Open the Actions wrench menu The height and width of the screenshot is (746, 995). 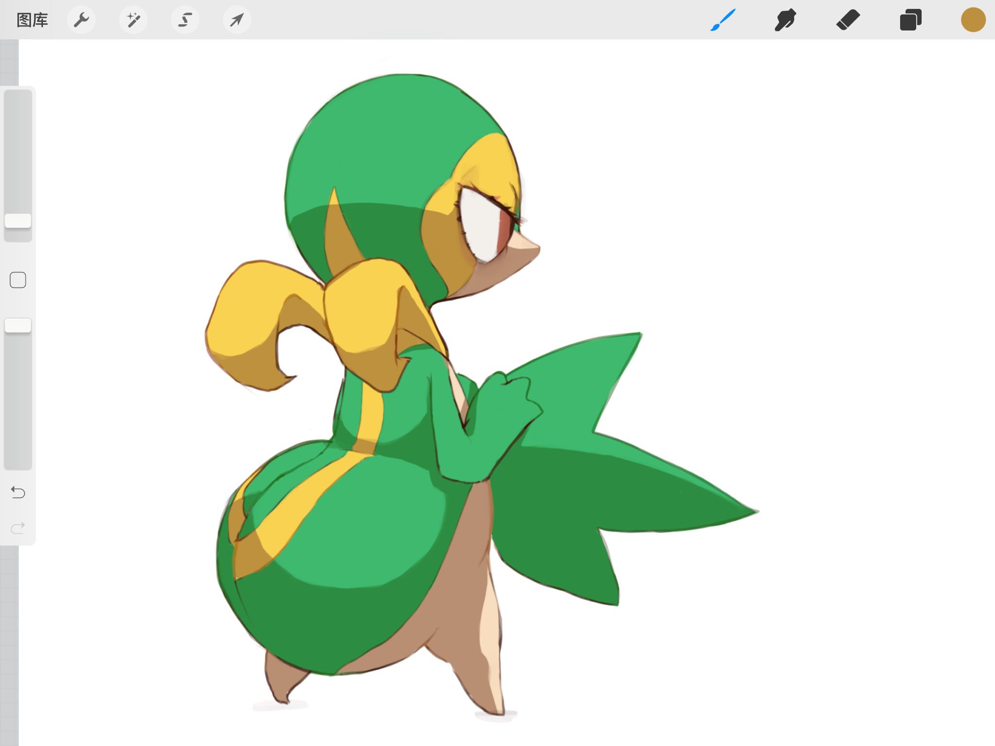pyautogui.click(x=81, y=20)
